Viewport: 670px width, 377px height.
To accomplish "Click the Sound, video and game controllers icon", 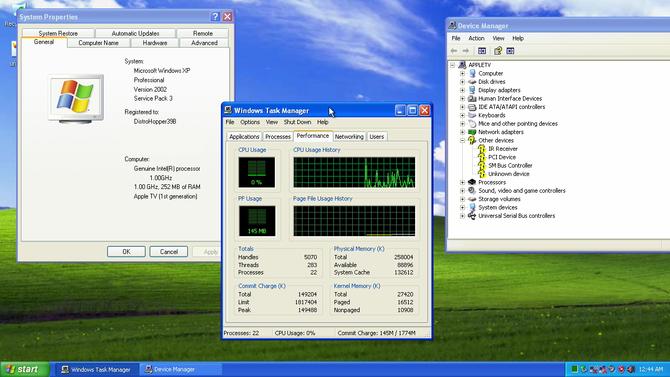I will tap(472, 191).
